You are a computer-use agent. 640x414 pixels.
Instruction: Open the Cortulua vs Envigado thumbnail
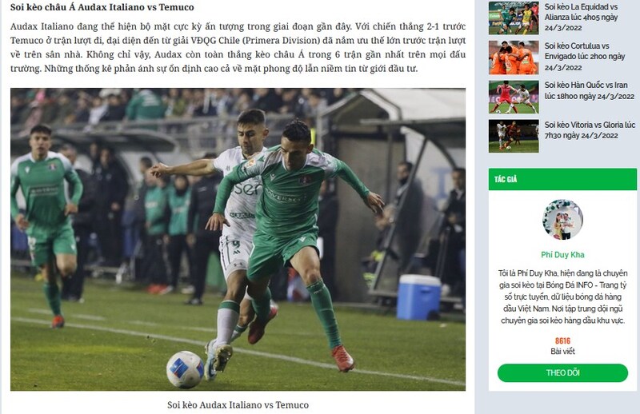514,58
